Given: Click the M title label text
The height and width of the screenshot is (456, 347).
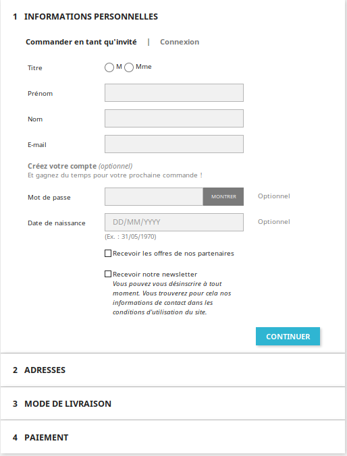Looking at the screenshot, I should pos(119,67).
